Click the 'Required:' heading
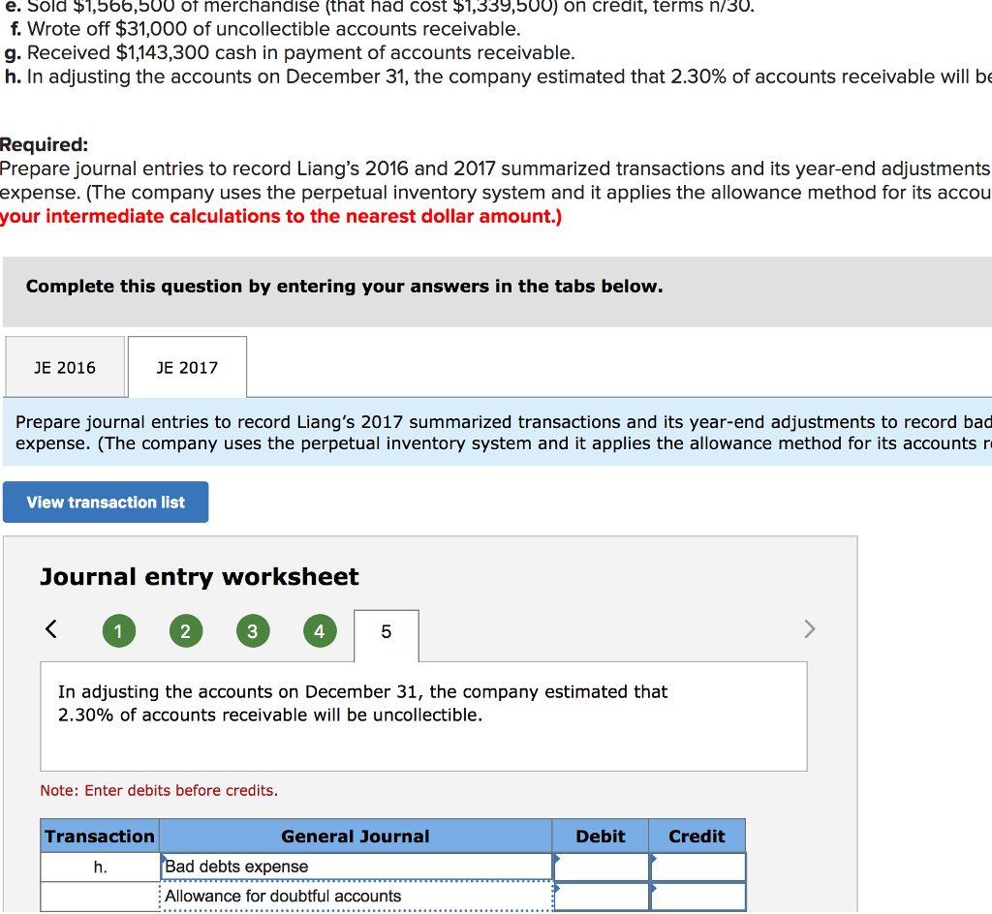The width and height of the screenshot is (992, 914). click(45, 144)
